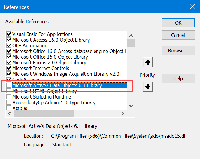Confirm references with the OK button
The height and width of the screenshot is (159, 200).
[x=178, y=23]
